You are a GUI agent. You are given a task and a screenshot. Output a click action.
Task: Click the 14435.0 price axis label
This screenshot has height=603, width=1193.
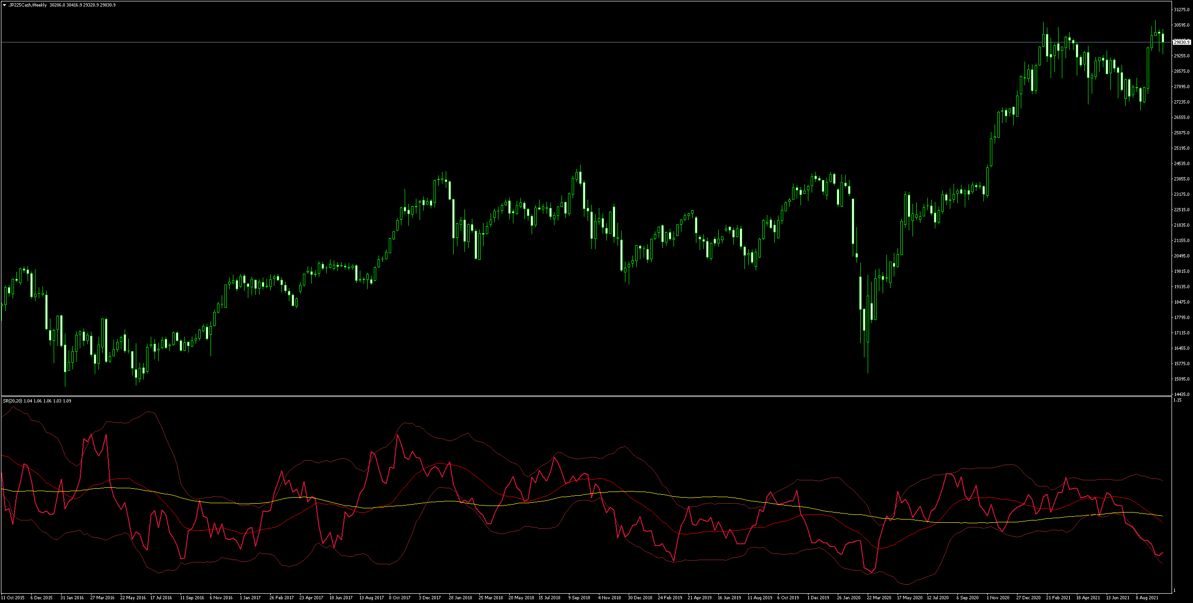(1181, 395)
